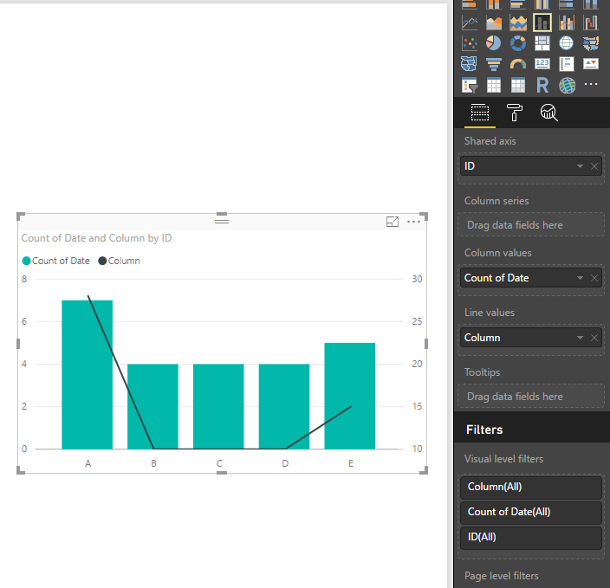
Task: Select the teal bar for ID E
Action: tap(350, 396)
